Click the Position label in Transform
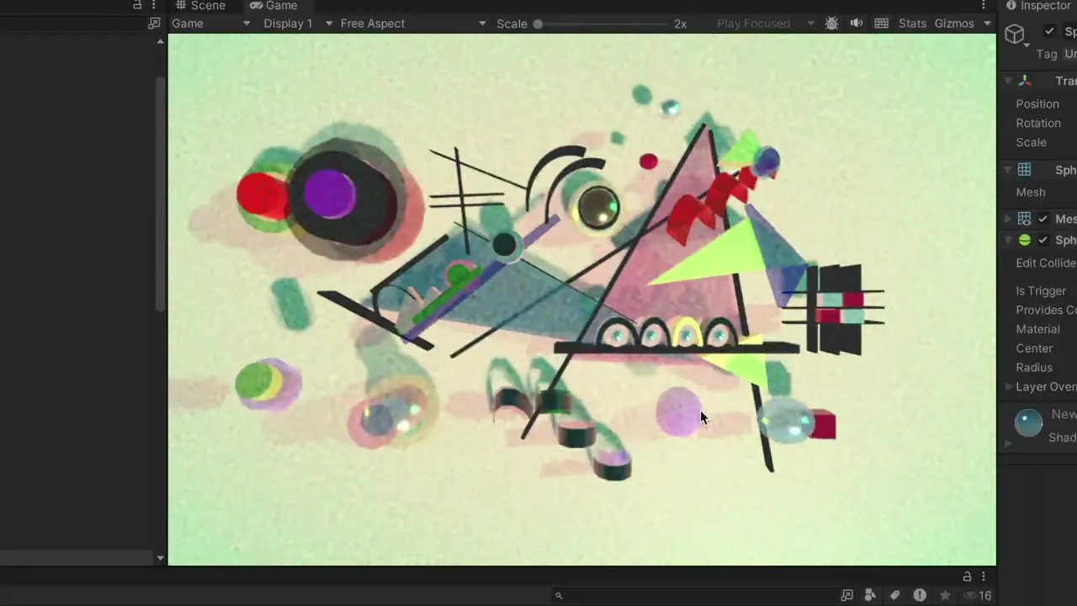1077x606 pixels. [x=1037, y=104]
